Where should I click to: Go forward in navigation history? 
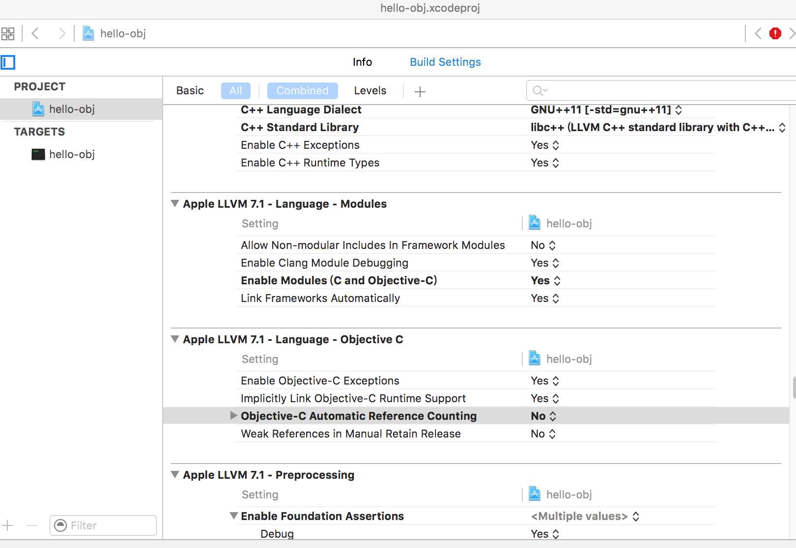coord(62,33)
